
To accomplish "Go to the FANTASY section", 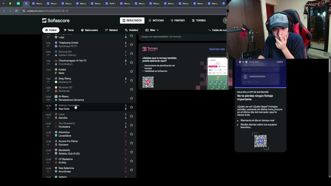I will (178, 20).
